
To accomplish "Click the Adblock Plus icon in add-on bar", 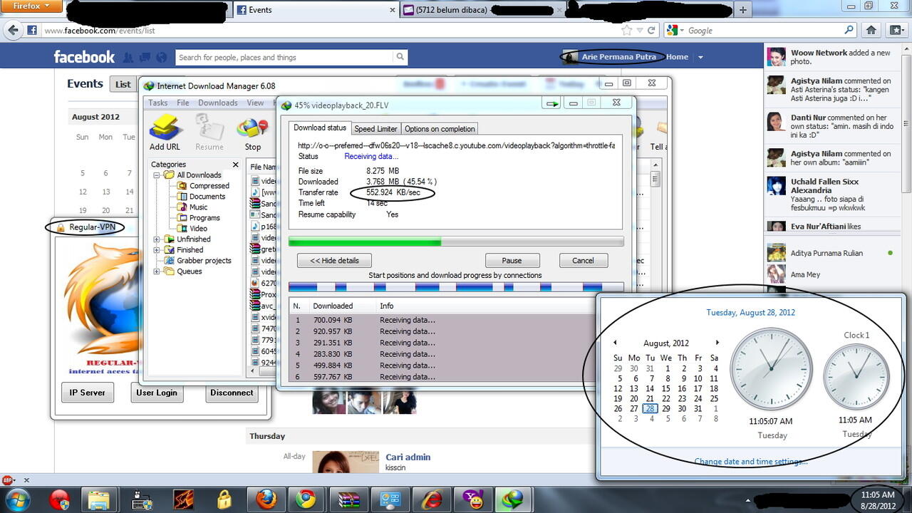I will click(9, 480).
